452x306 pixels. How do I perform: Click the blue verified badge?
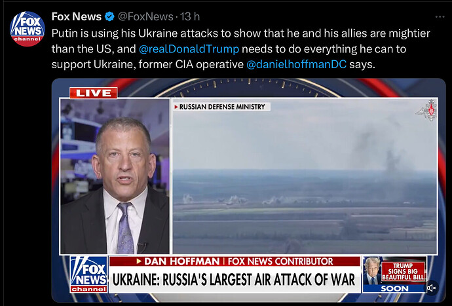[x=109, y=17]
